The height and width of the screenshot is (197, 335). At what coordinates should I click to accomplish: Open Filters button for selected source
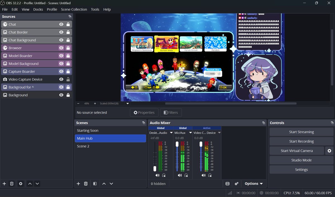171,112
